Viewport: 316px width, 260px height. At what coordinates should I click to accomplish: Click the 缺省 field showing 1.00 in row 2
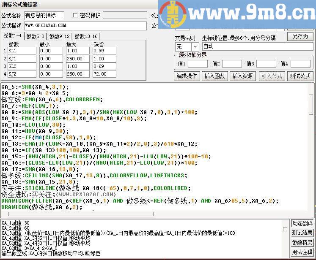click(x=104, y=59)
